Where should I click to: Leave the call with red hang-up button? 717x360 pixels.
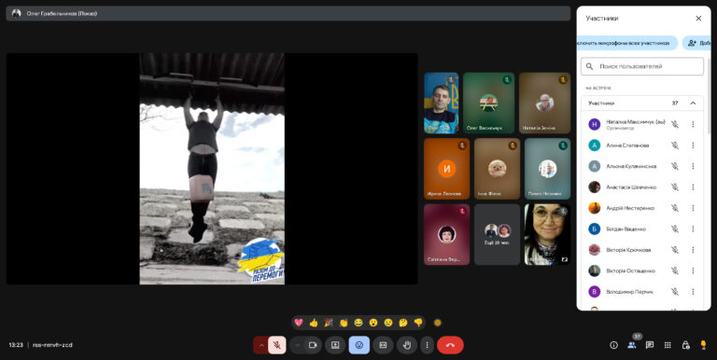coord(450,345)
